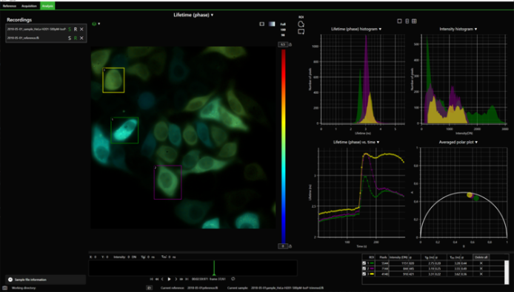Screen dimensions: 514x292
Task: Toggle the lock beside upper scale value
Action: pos(290,44)
